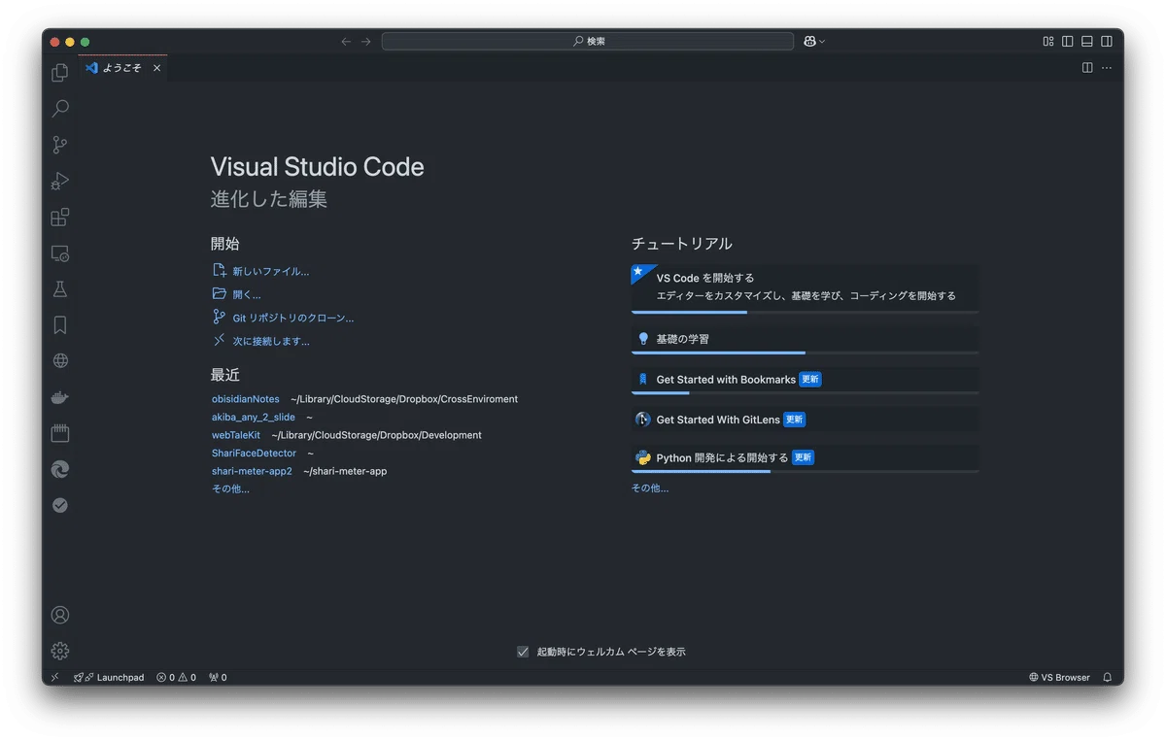The image size is (1166, 741).
Task: Click progress bar under VS Code を開始する
Action: (x=805, y=312)
